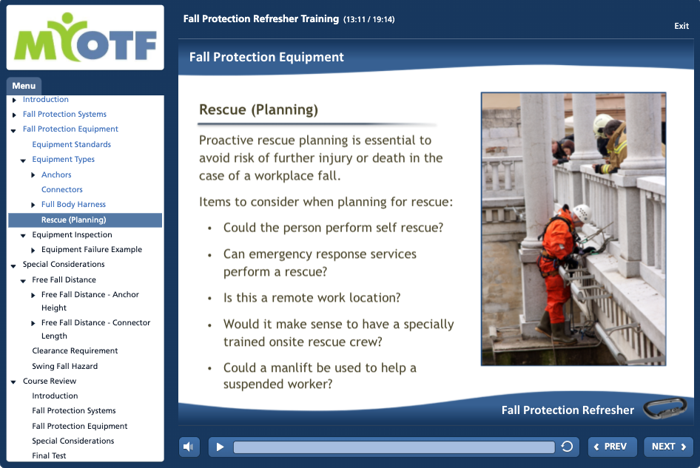Advance to next slide with NEXT
700x468 pixels.
(x=669, y=447)
